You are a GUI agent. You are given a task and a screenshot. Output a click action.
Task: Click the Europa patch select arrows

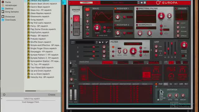tap(138, 2)
